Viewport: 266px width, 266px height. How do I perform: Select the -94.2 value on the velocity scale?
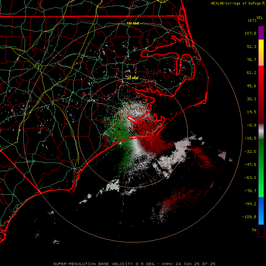[250, 204]
